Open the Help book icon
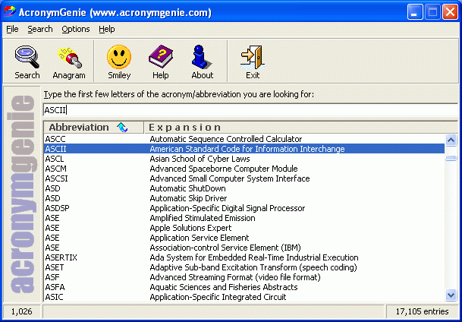 click(x=161, y=62)
